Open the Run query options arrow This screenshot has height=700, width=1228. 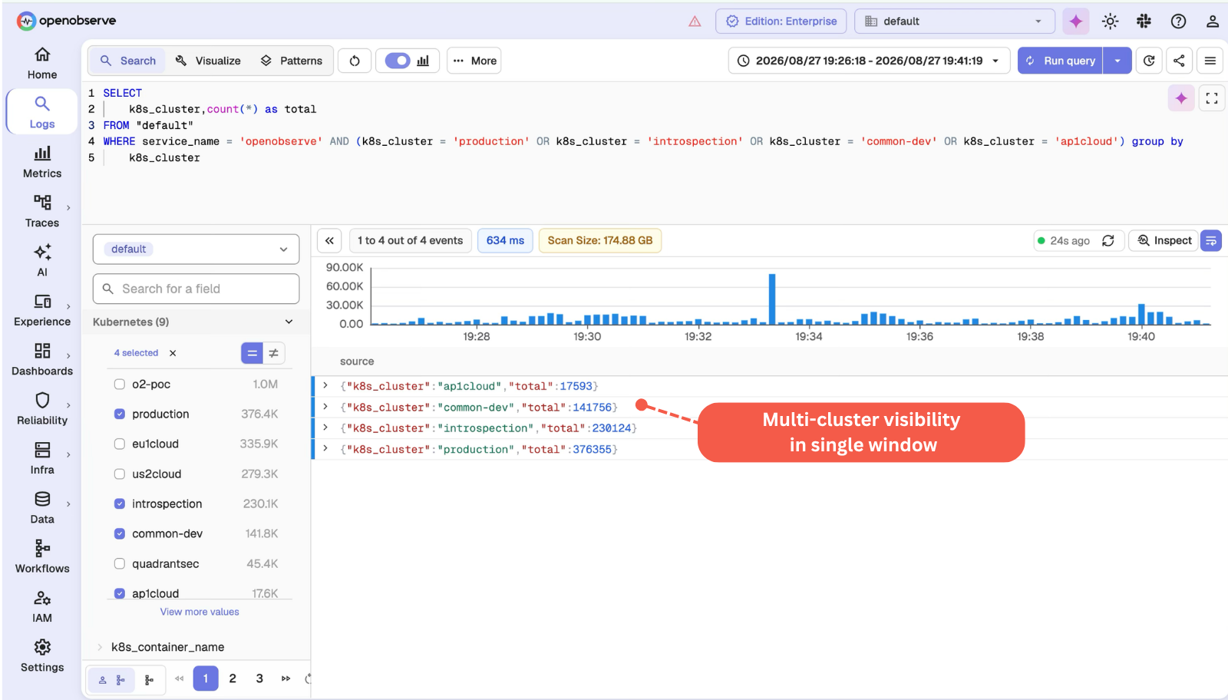[x=1117, y=61]
